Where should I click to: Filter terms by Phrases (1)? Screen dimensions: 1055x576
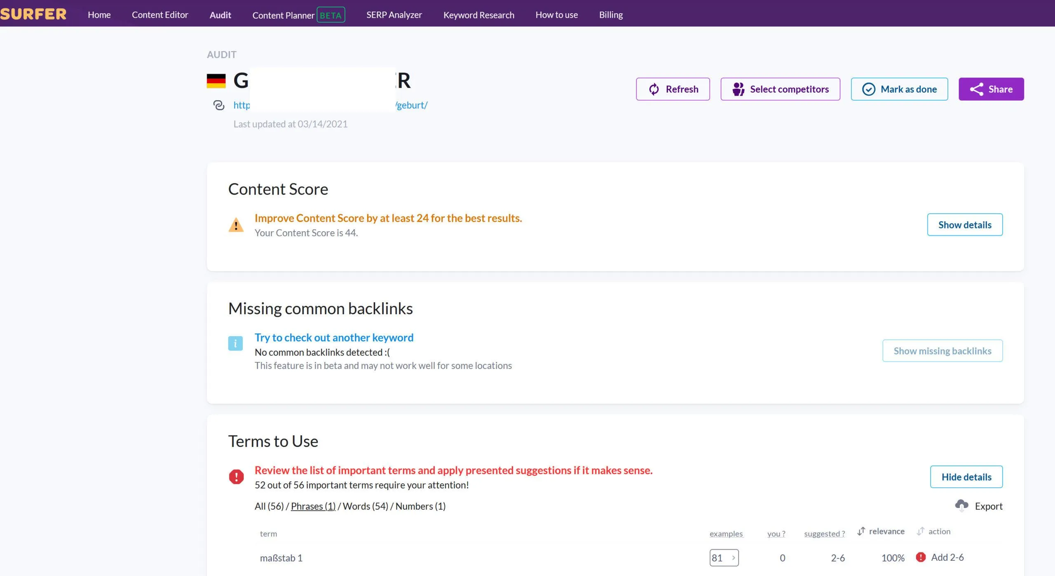click(313, 506)
